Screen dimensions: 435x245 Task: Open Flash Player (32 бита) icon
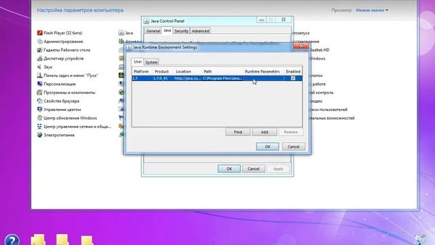[x=39, y=33]
